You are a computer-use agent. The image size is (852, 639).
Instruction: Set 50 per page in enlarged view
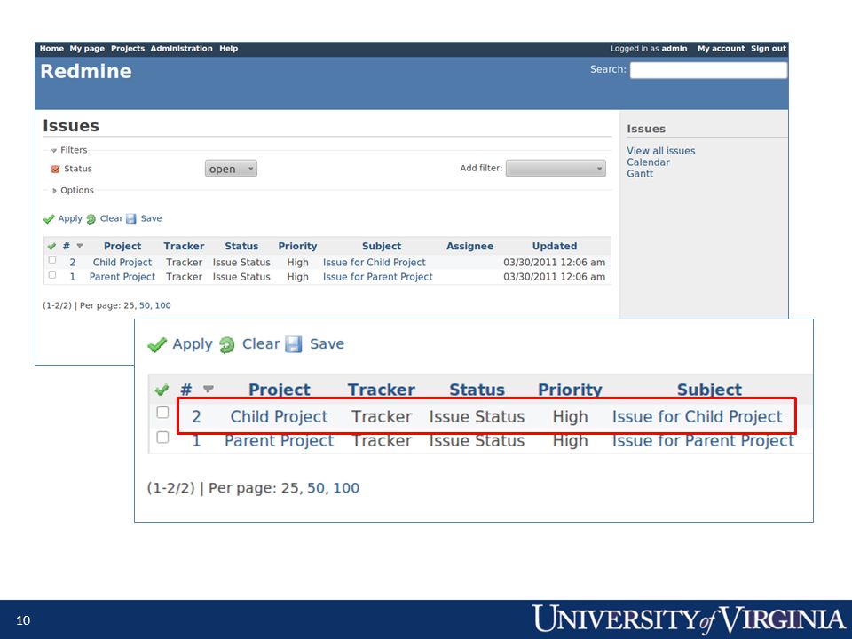coord(316,488)
